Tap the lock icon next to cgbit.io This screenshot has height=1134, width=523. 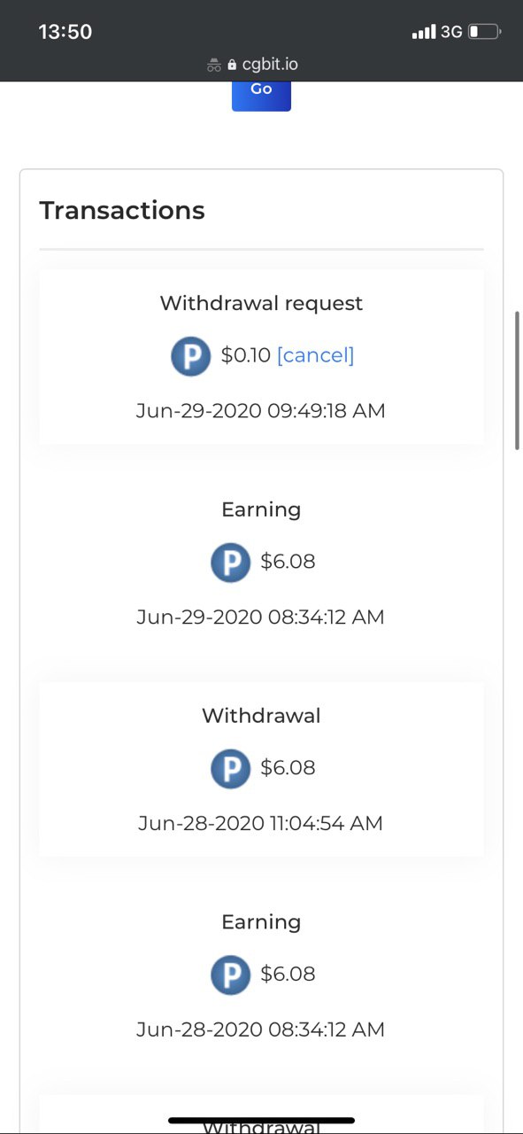click(232, 65)
